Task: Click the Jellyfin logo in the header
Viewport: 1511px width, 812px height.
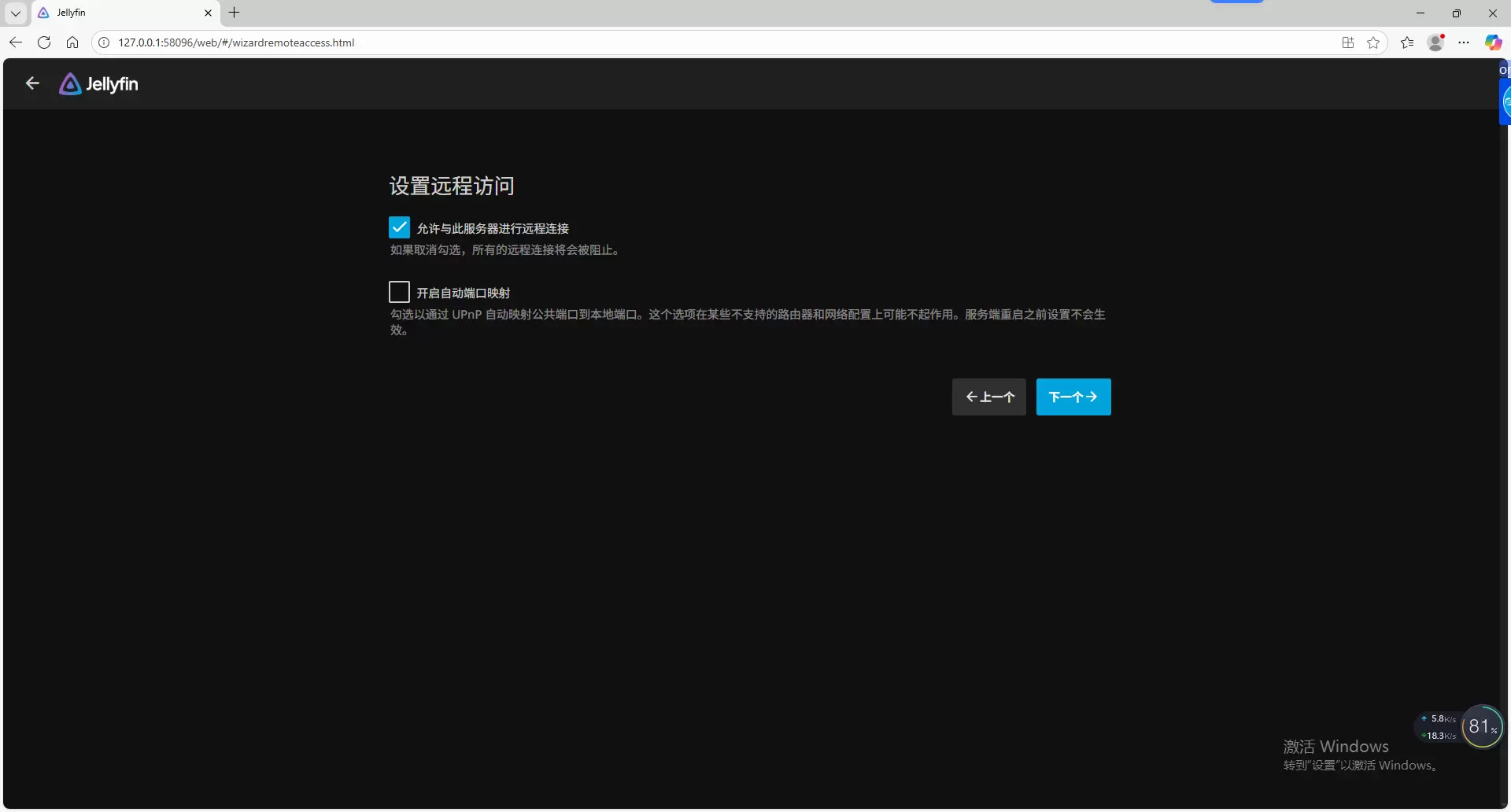Action: pyautogui.click(x=99, y=84)
